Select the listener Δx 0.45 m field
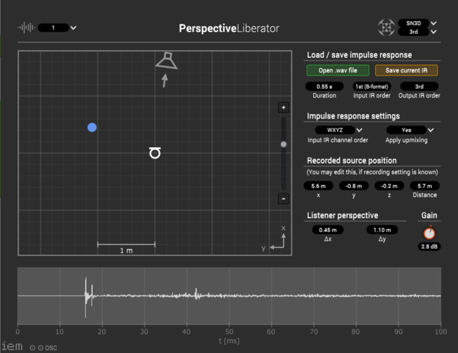The image size is (458, 353). coord(328,229)
